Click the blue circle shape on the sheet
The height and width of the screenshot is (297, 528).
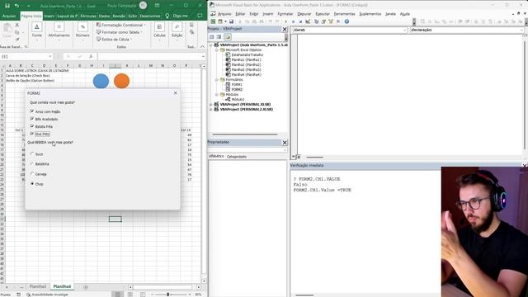(101, 81)
